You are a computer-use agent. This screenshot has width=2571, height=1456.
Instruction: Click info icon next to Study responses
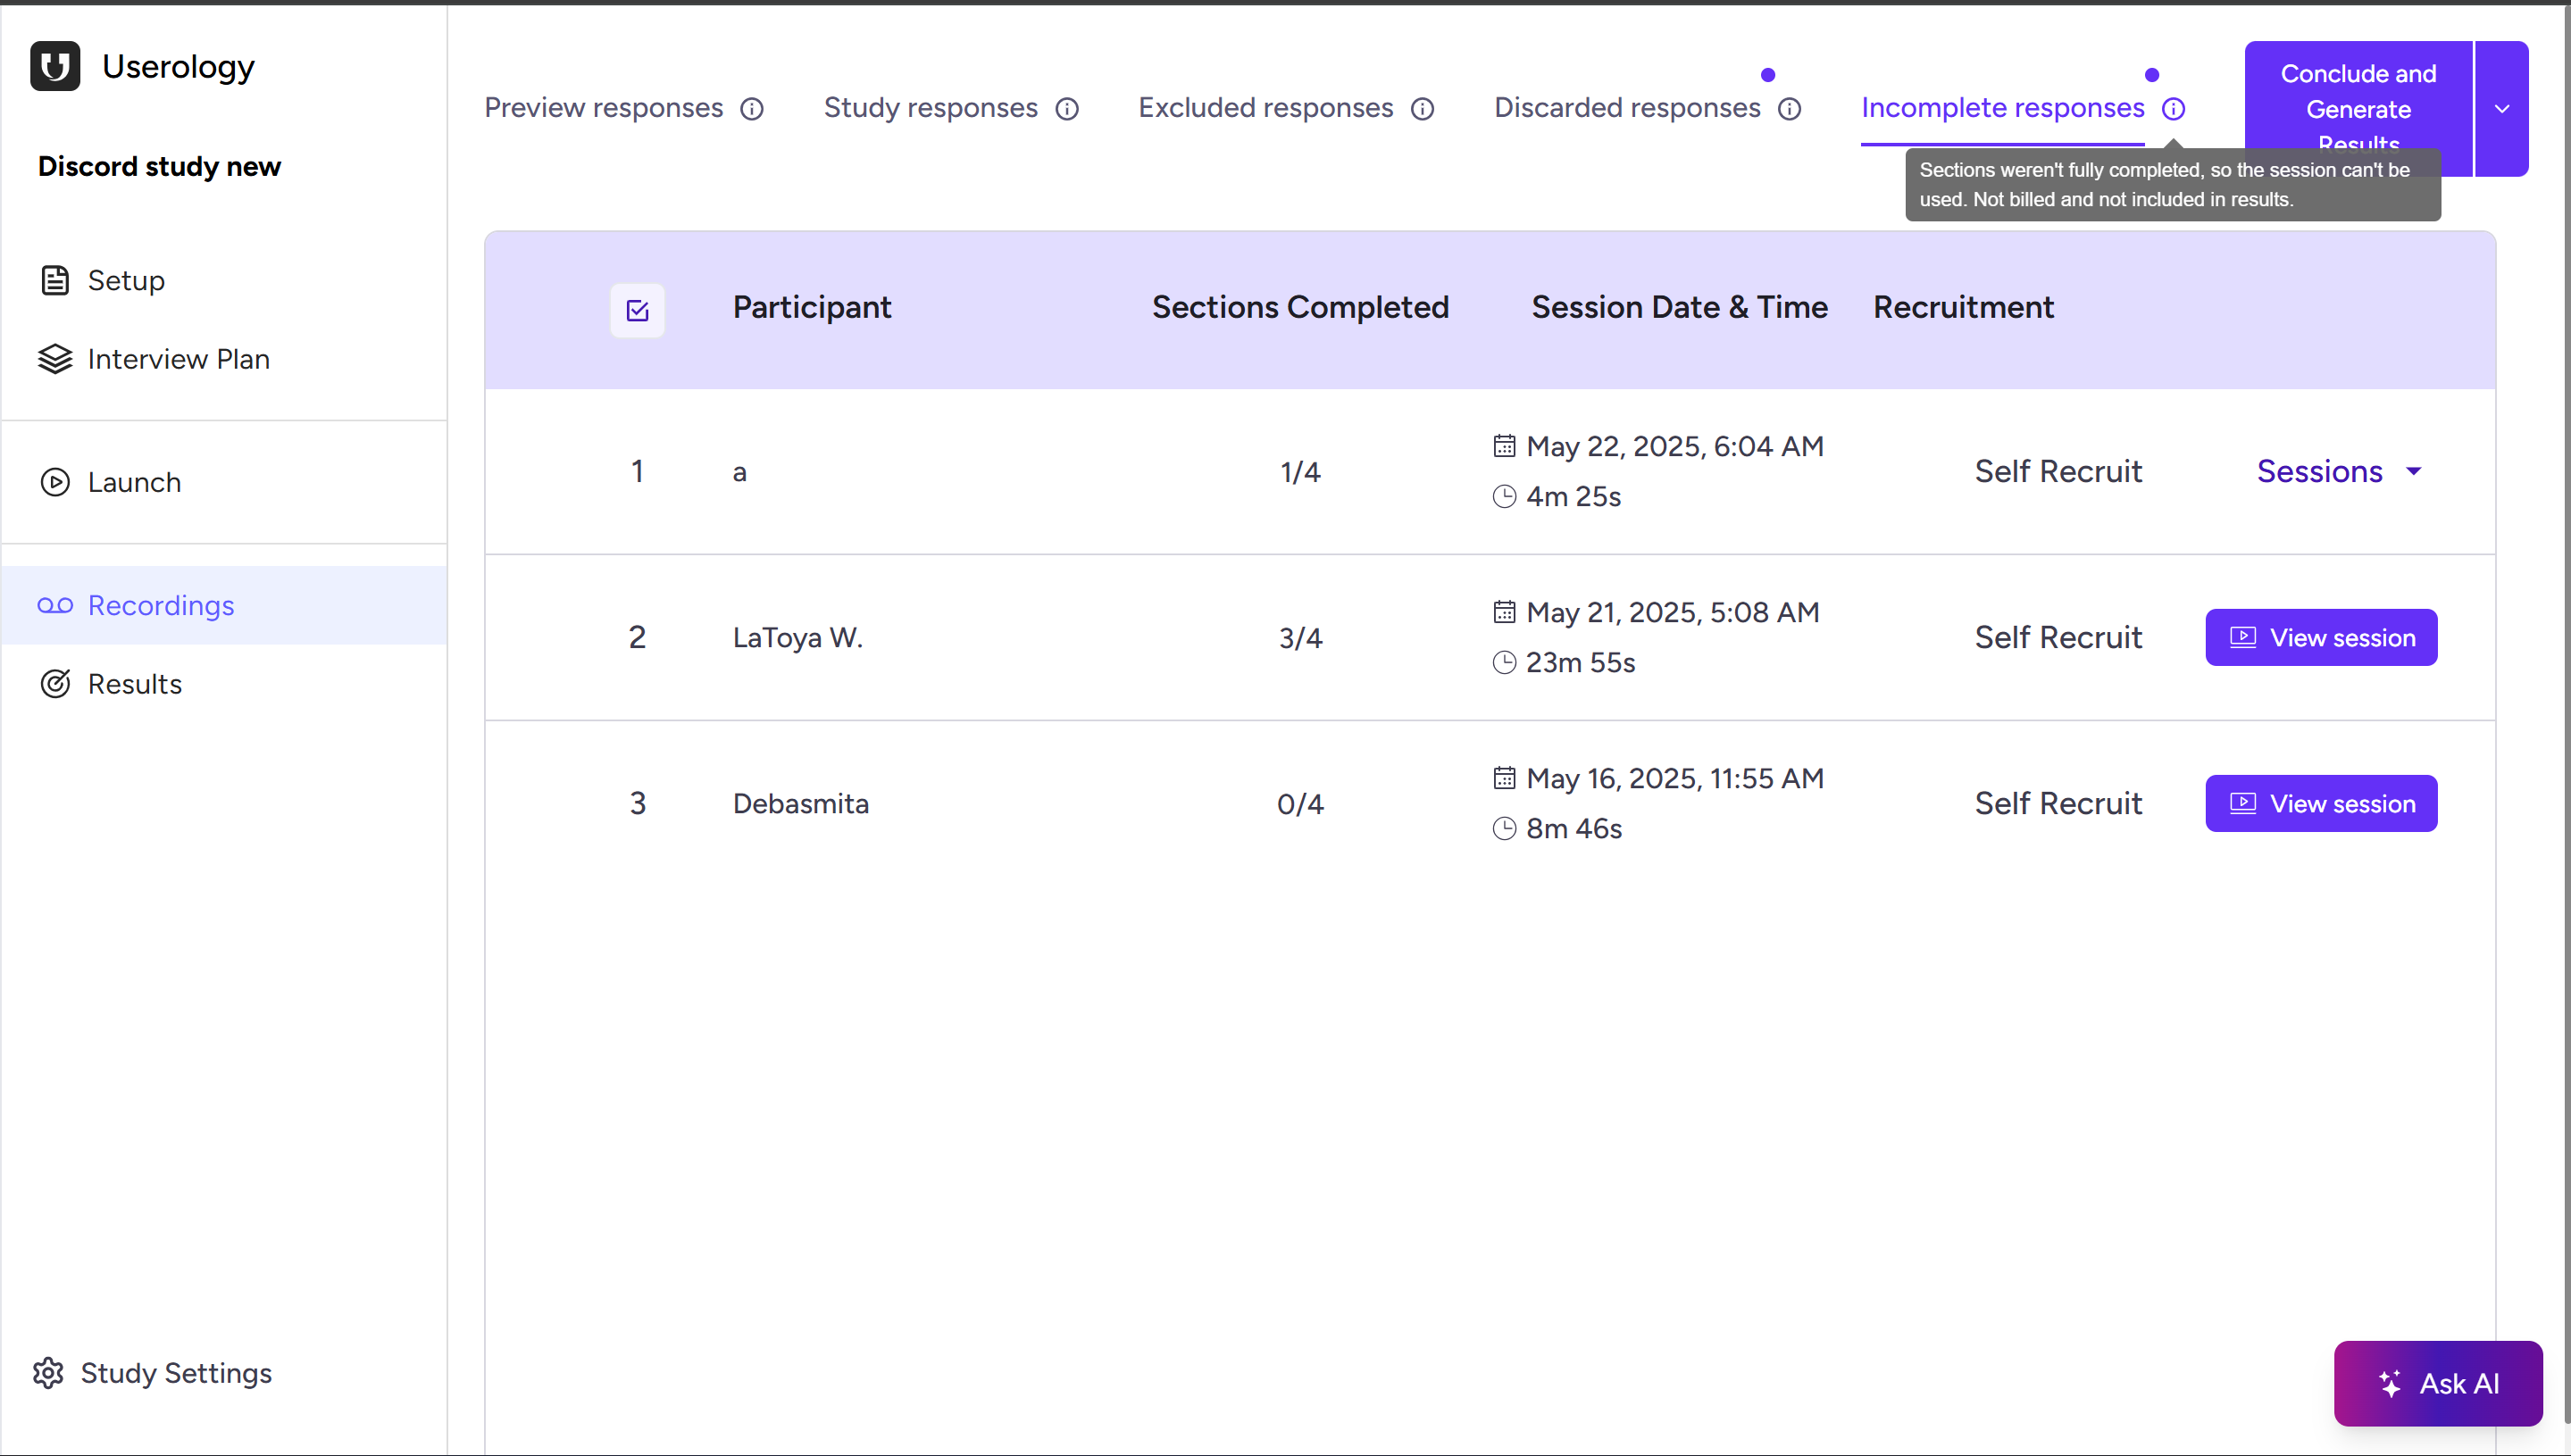click(1067, 109)
